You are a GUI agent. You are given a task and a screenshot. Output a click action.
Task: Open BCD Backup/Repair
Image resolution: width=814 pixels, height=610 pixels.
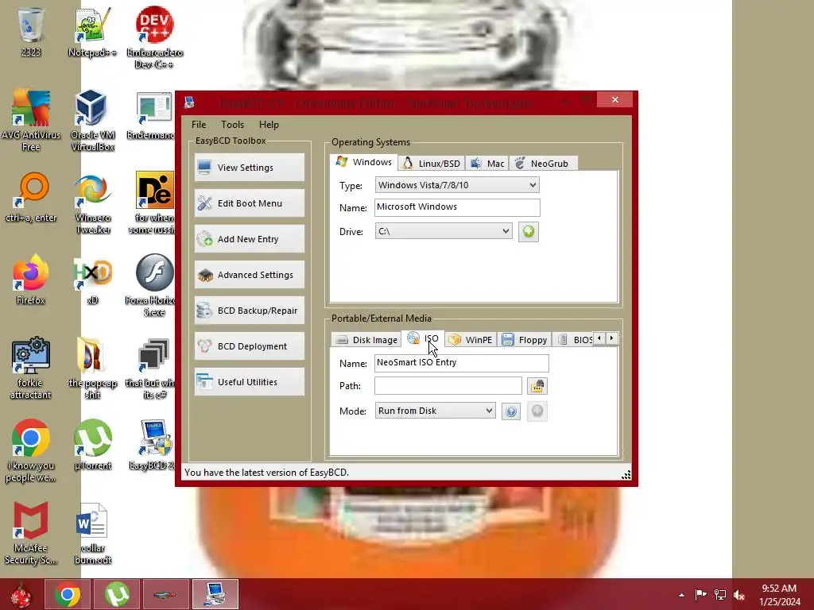(x=249, y=311)
